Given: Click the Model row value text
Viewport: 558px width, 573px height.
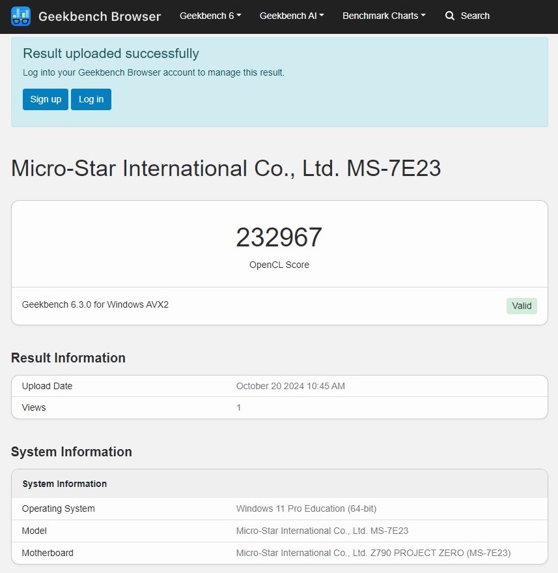Looking at the screenshot, I should click(x=322, y=531).
